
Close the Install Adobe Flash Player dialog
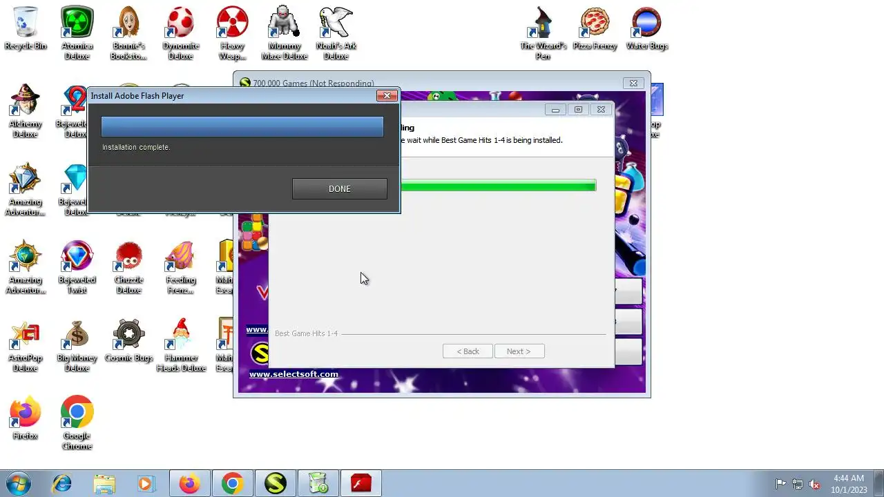click(387, 96)
